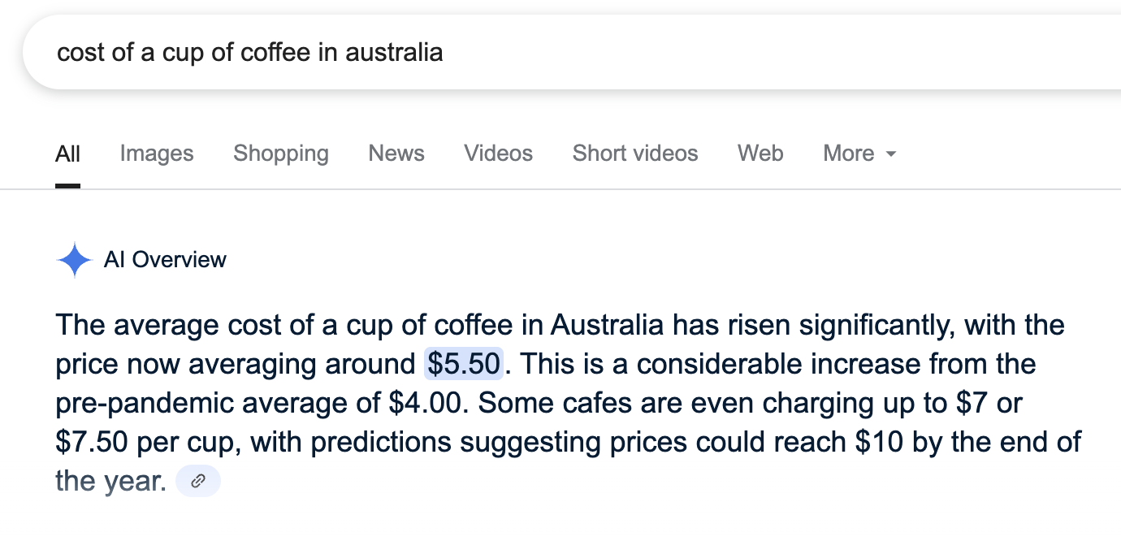Open the Shopping results tab
The width and height of the screenshot is (1121, 541).
pos(281,154)
